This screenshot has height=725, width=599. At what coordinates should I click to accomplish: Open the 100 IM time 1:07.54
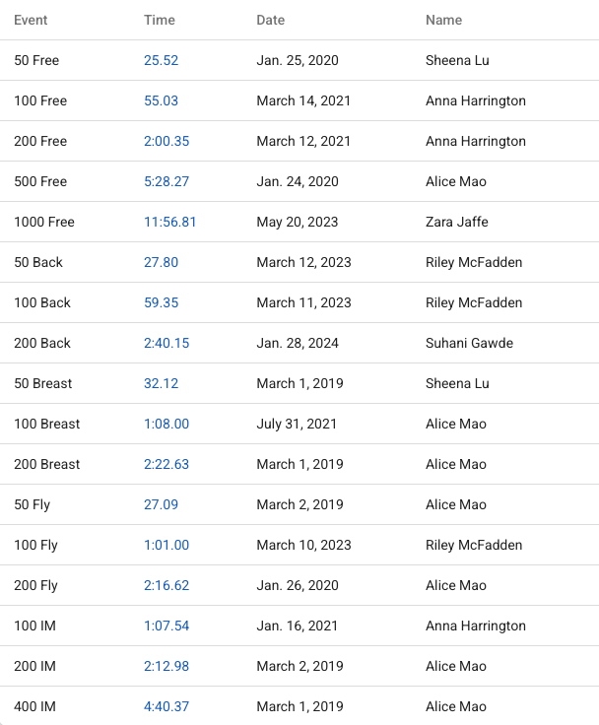166,626
